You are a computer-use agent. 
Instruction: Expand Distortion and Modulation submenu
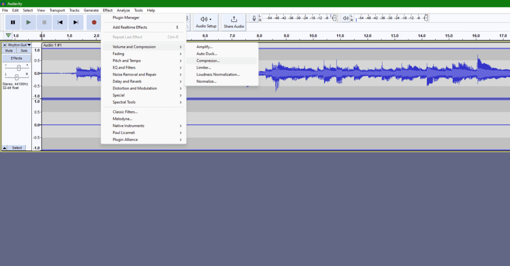143,89
